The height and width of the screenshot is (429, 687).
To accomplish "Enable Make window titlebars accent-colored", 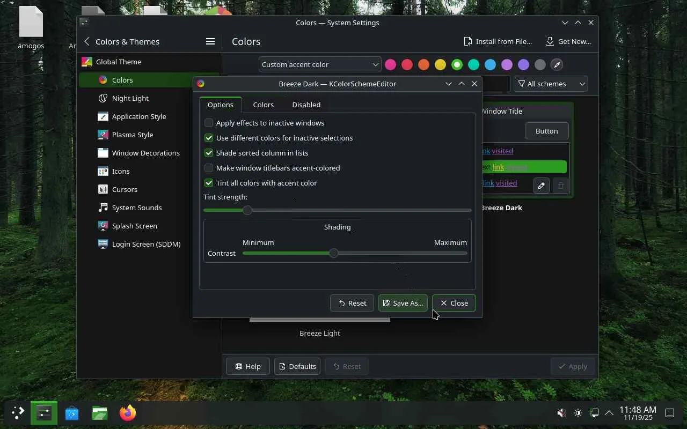I will [272, 168].
